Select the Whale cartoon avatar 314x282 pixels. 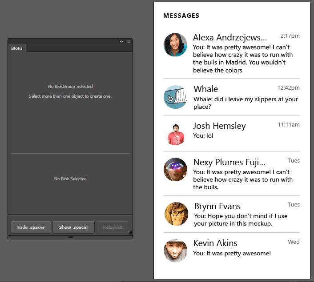click(175, 97)
